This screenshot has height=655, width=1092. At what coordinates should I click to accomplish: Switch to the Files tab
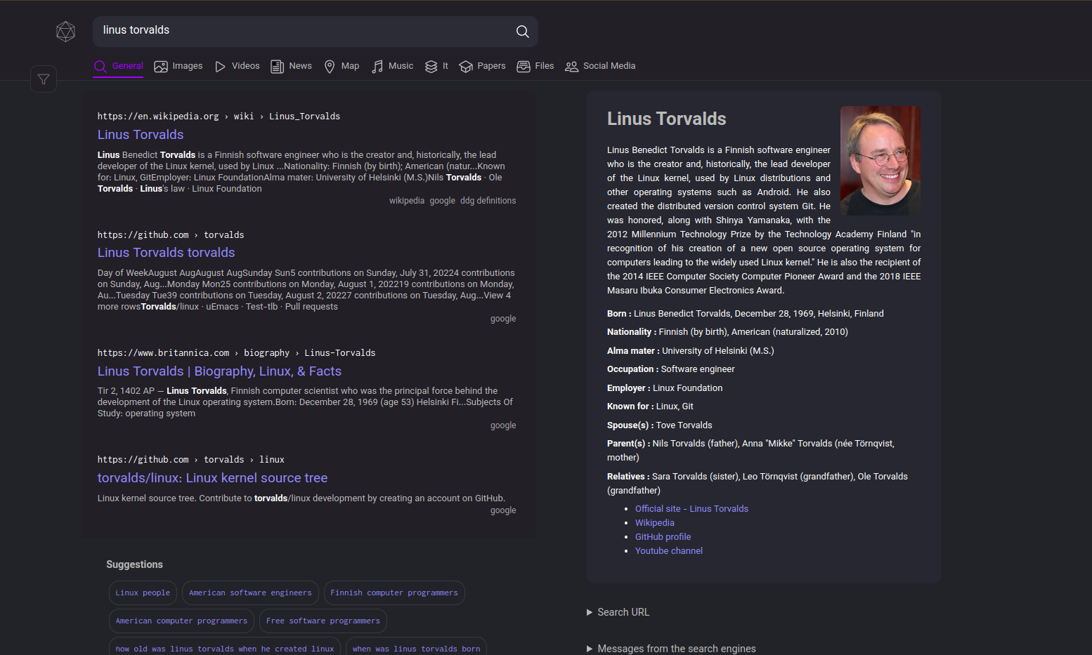pos(535,67)
